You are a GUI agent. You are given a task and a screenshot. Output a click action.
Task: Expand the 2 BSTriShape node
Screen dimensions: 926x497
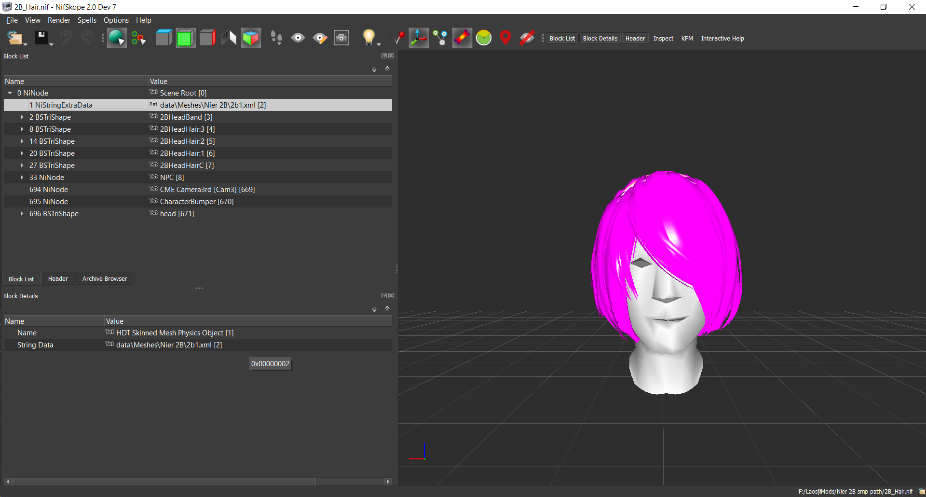22,117
